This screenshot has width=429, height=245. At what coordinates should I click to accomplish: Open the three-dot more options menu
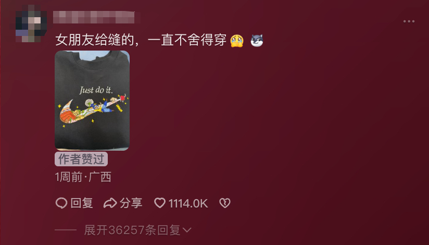tap(409, 21)
